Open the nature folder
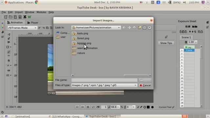The image size is (210, 118). pyautogui.click(x=78, y=53)
